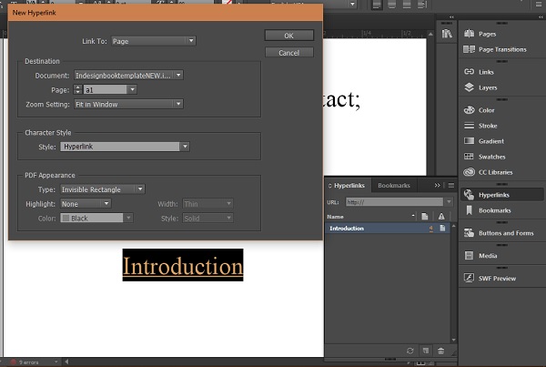
Task: Select the Introduction hyperlink entry
Action: 347,229
